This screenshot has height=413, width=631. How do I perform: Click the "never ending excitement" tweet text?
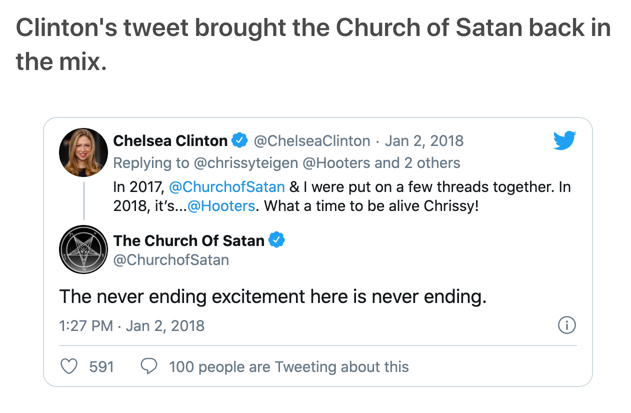(x=272, y=297)
